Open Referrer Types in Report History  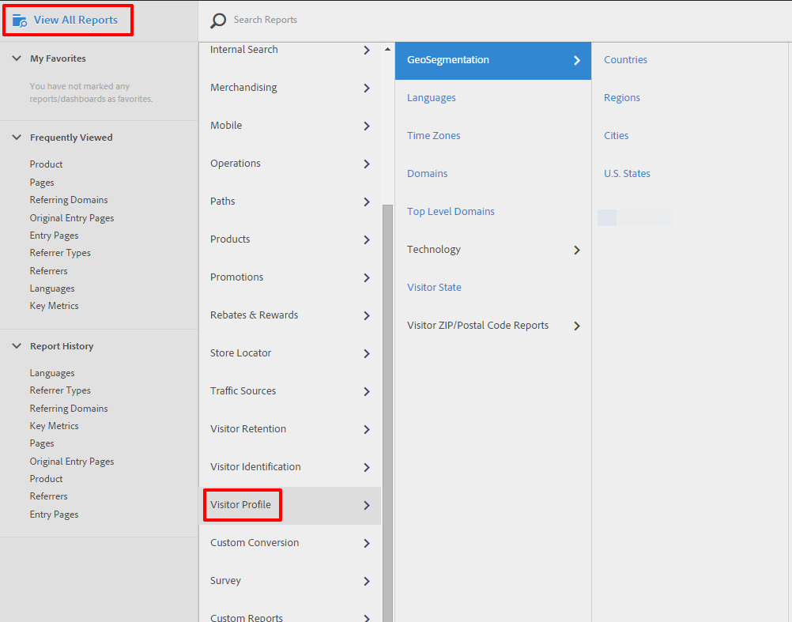[x=60, y=390]
